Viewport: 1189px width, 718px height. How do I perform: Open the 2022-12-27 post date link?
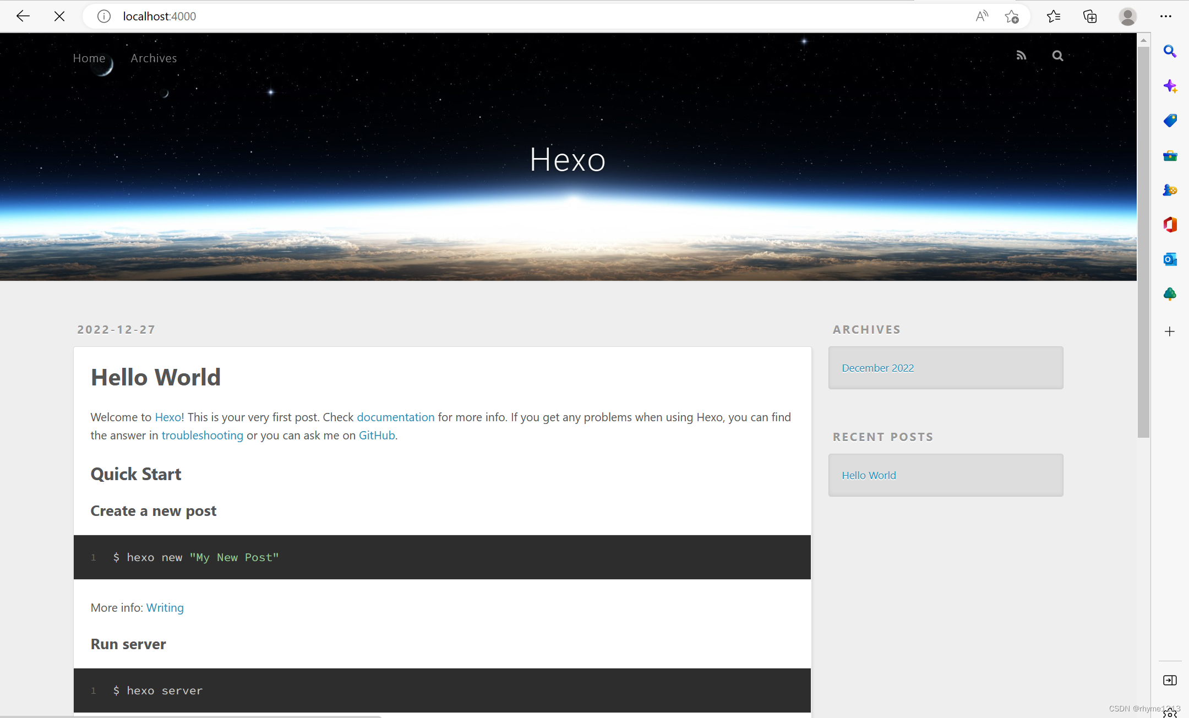pyautogui.click(x=116, y=329)
